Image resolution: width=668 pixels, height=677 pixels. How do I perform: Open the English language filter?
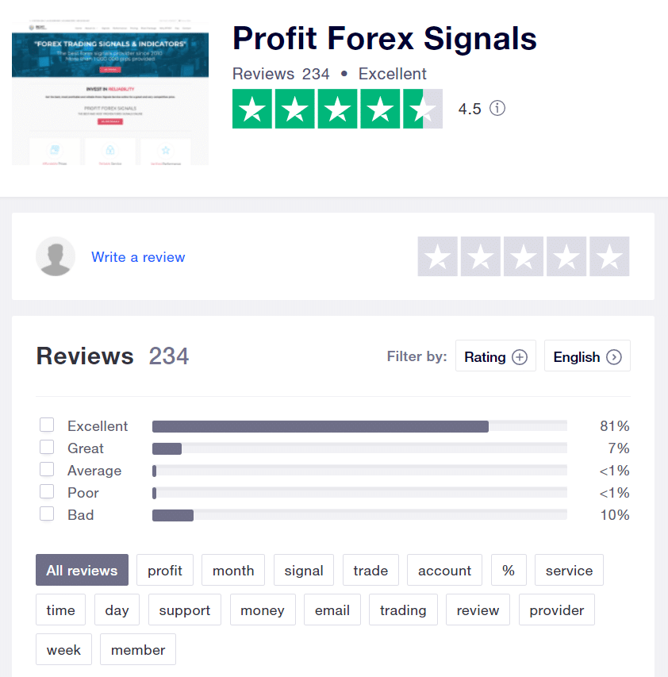tap(587, 356)
